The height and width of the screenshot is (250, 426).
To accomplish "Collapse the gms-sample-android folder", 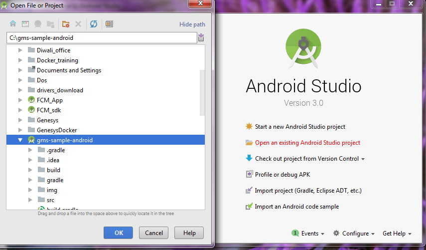I will (20, 140).
